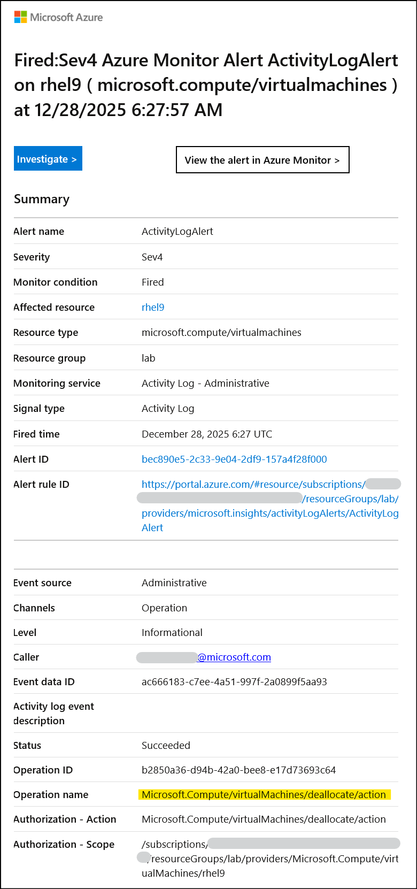417x889 pixels.
Task: Click the Investigate button
Action: pyautogui.click(x=48, y=158)
